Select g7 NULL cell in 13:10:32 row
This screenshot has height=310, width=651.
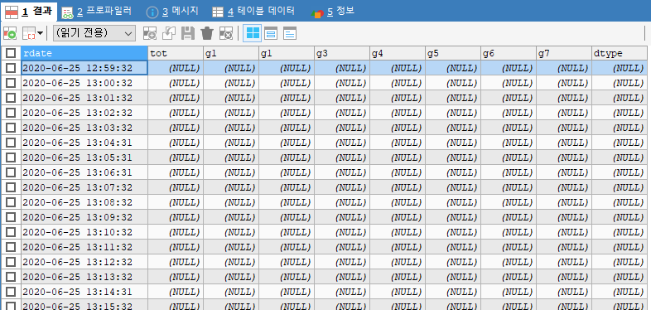[564, 232]
